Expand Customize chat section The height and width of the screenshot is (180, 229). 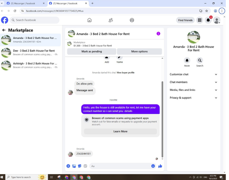(193, 74)
